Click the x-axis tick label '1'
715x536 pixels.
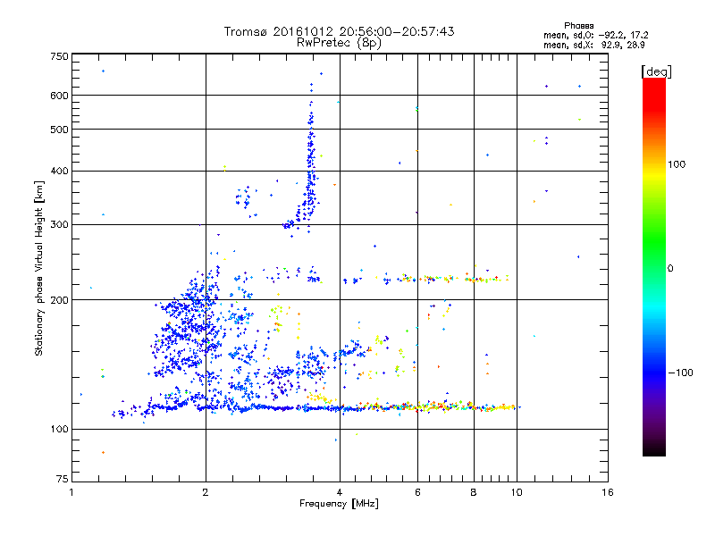[71, 492]
